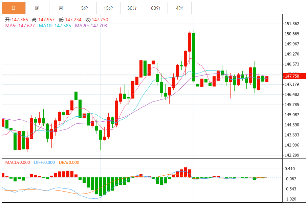
Task: Click the -1.020 MACD axis label
Action: coord(290,199)
